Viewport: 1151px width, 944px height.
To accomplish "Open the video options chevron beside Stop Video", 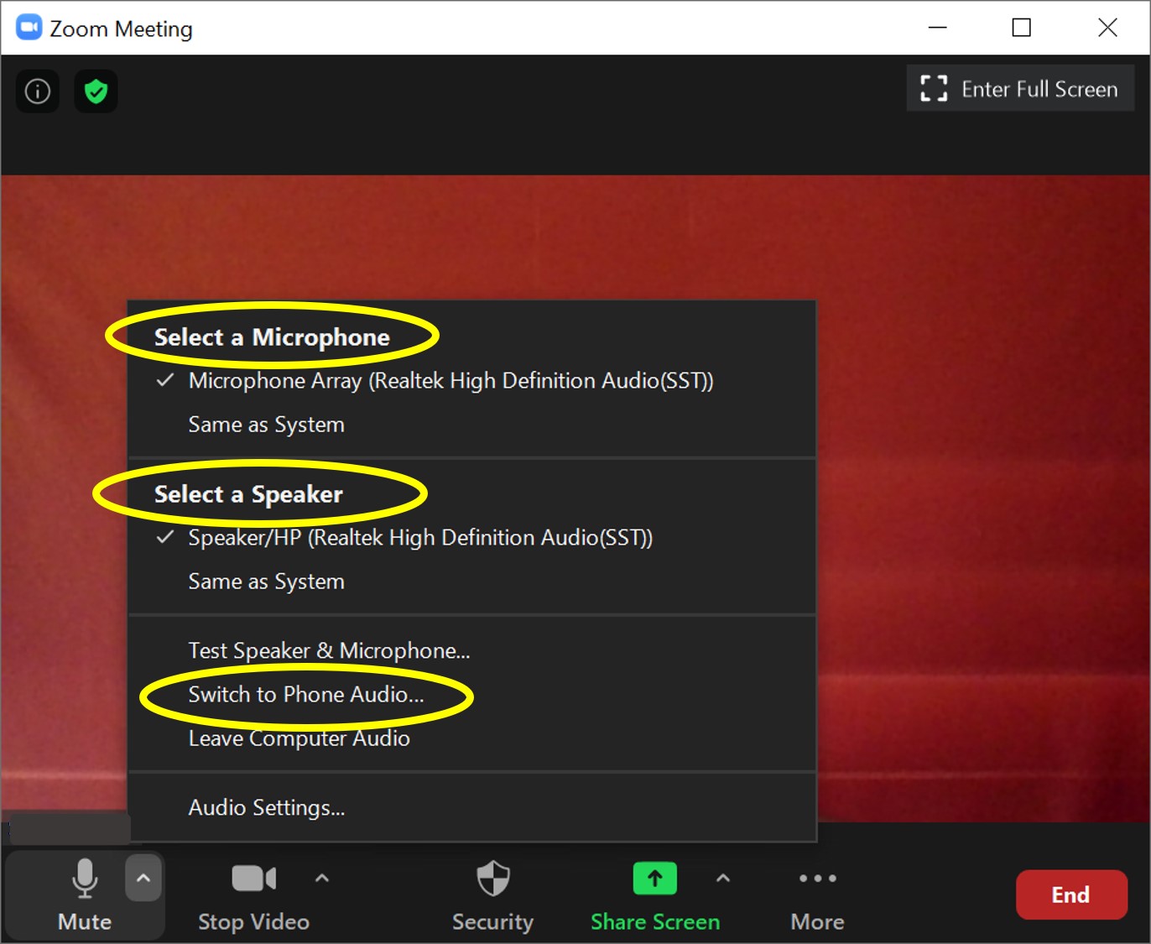I will tap(322, 878).
